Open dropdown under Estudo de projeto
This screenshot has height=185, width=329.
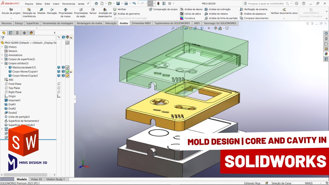tap(11, 18)
